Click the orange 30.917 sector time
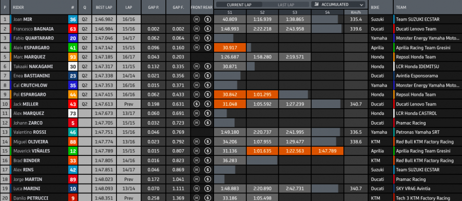 230,48
